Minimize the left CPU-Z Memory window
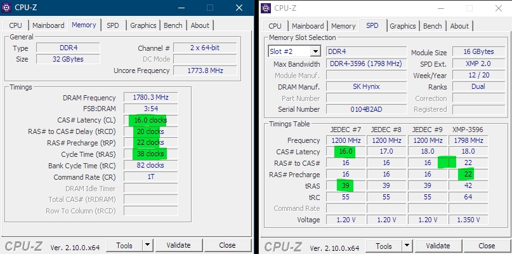The height and width of the screenshot is (254, 512). (181, 9)
